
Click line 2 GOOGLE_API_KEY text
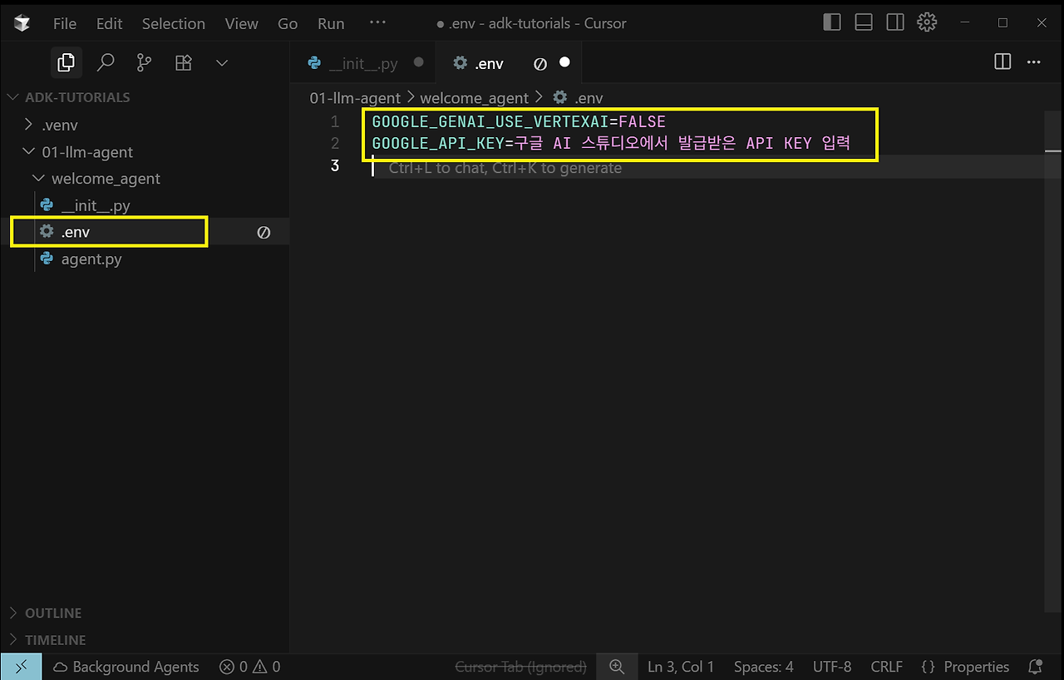(x=438, y=143)
